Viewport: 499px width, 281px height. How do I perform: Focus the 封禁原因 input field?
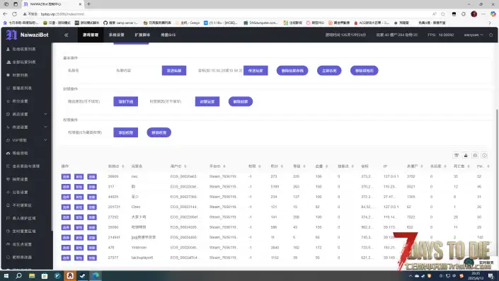(x=171, y=101)
